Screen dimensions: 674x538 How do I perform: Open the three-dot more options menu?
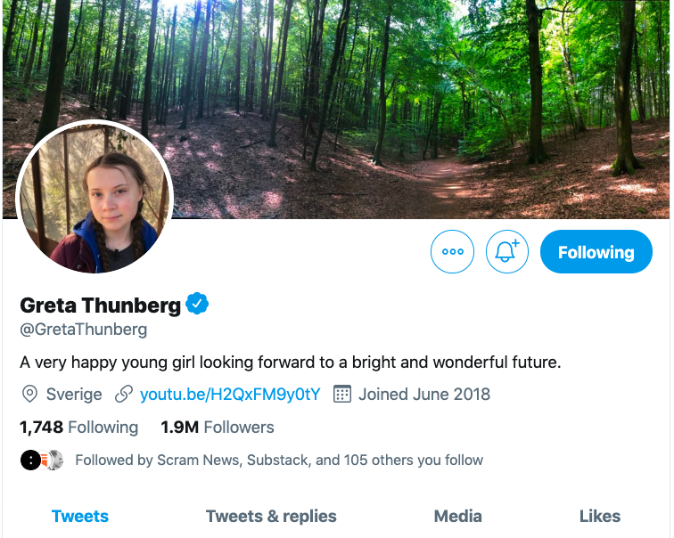point(452,252)
